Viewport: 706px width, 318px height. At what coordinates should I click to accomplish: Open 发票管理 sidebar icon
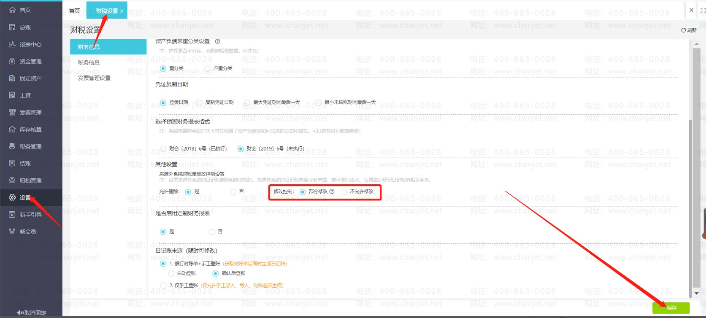[12, 113]
